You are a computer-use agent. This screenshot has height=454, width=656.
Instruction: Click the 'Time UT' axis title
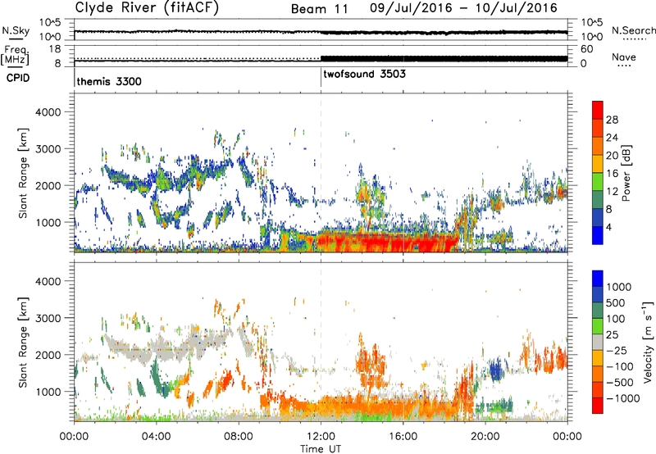pos(321,449)
